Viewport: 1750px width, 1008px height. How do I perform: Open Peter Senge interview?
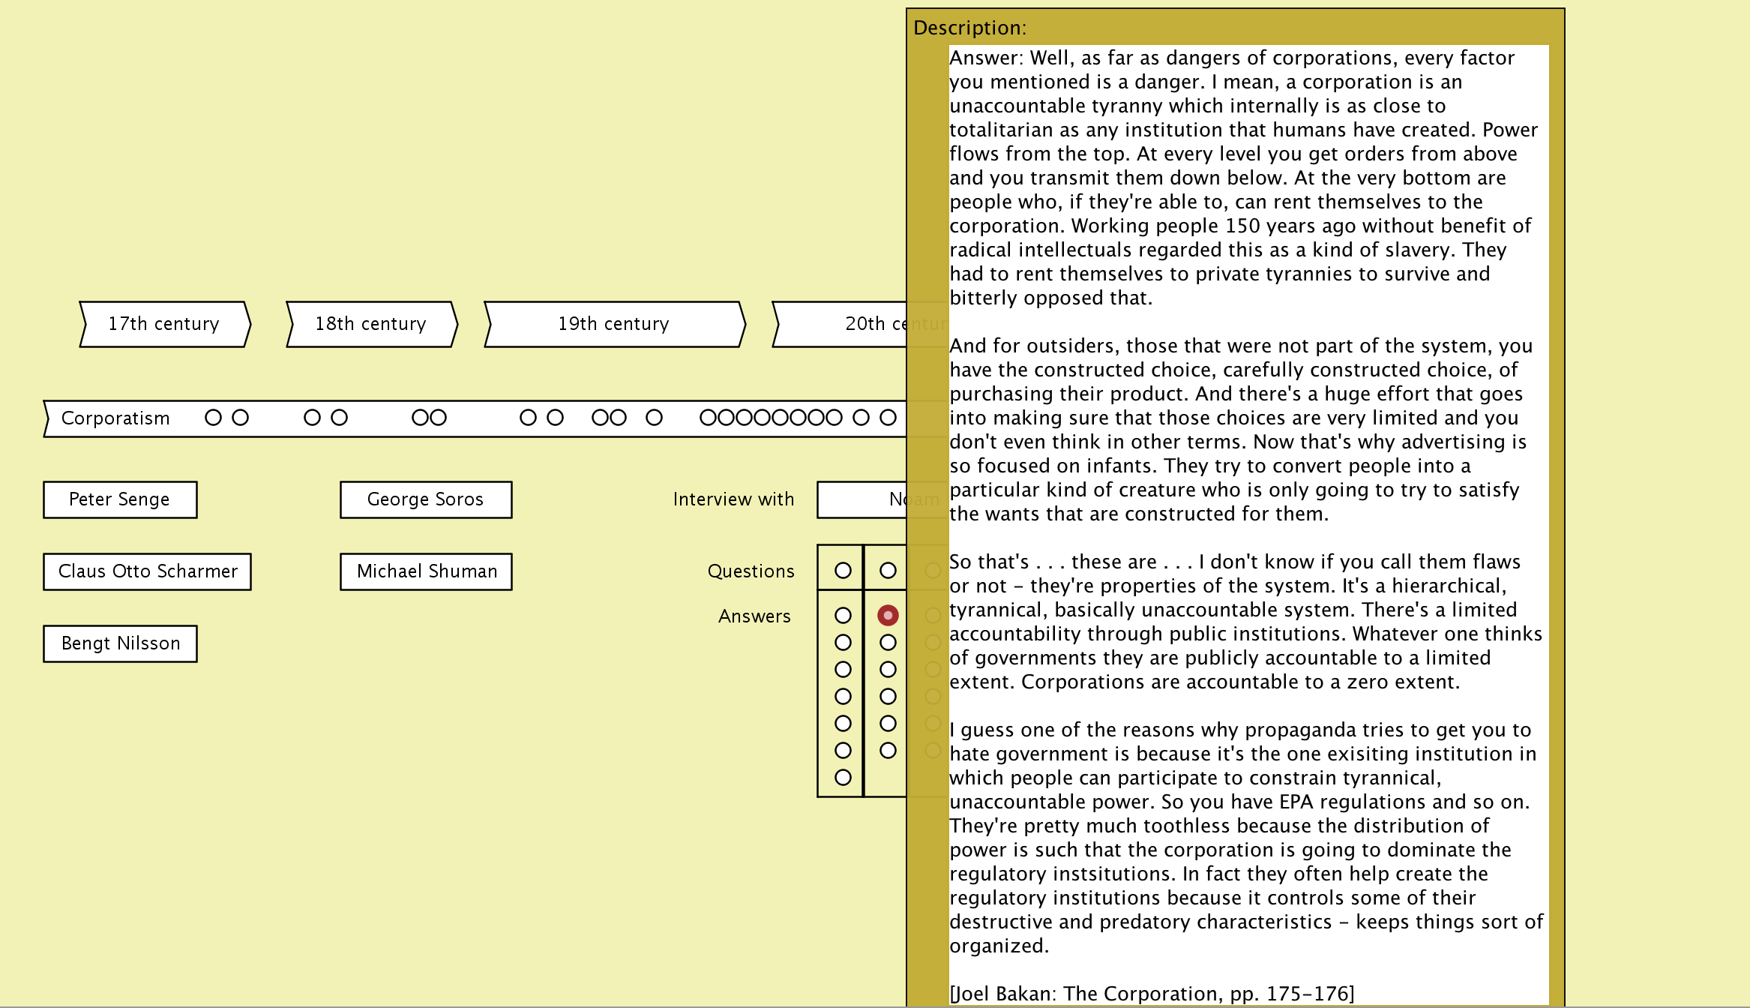coord(120,499)
